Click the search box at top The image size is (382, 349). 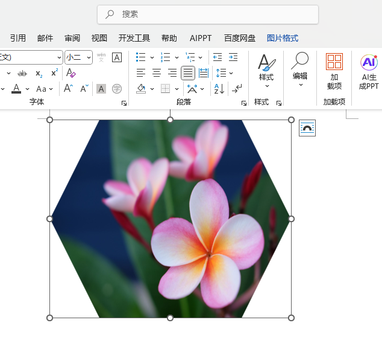207,14
